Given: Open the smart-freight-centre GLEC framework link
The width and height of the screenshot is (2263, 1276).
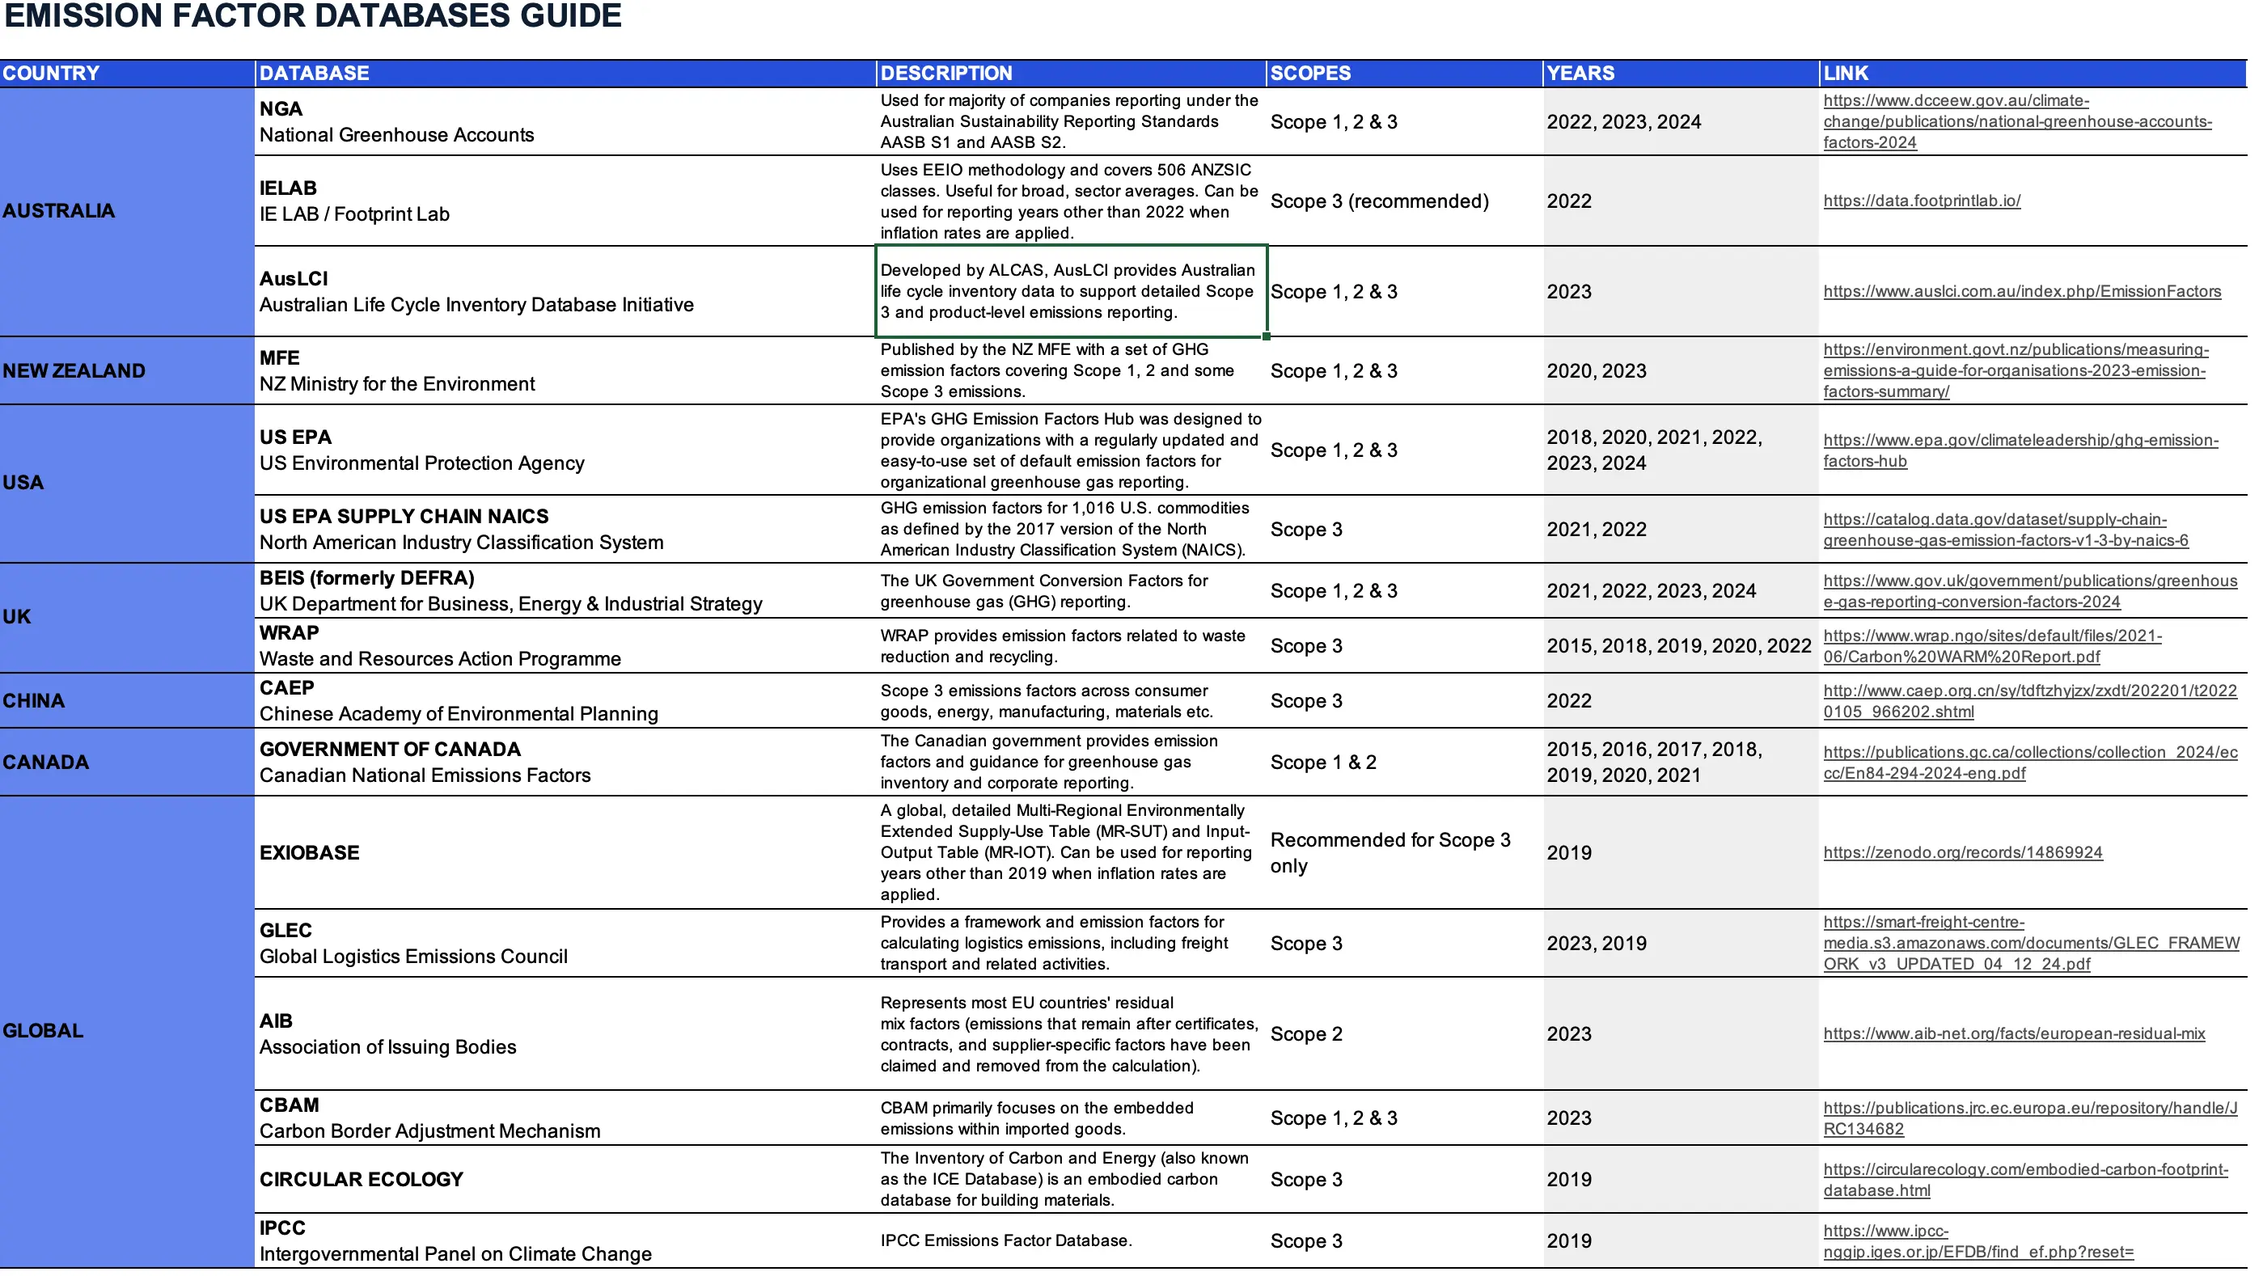Looking at the screenshot, I should tap(2031, 943).
